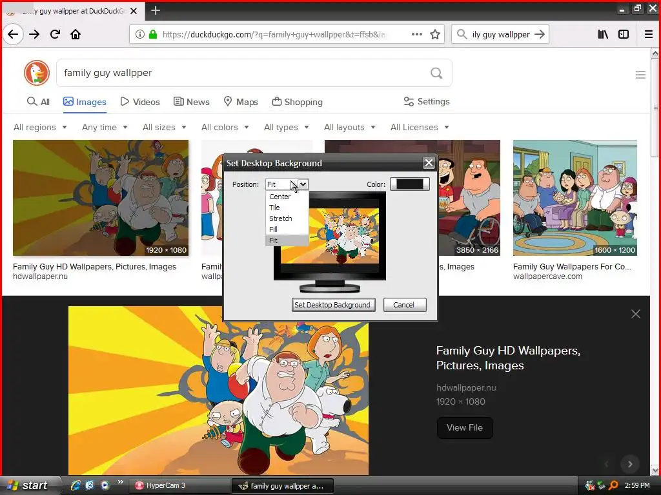This screenshot has width=661, height=495.
Task: Expand quick launch overflow chevron
Action: [120, 482]
